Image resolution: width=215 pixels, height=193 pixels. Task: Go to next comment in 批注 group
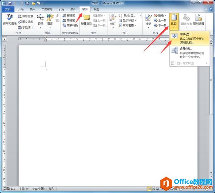click(99, 26)
